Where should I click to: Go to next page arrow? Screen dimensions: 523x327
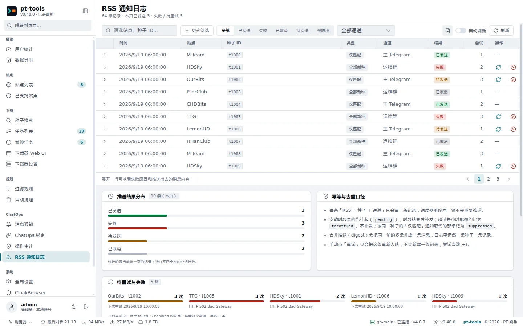(x=509, y=179)
